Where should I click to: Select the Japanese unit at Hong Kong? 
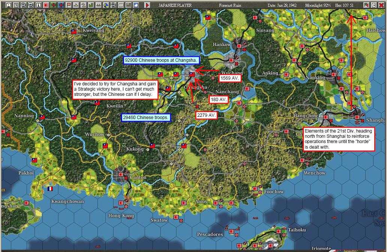pyautogui.click(x=121, y=203)
